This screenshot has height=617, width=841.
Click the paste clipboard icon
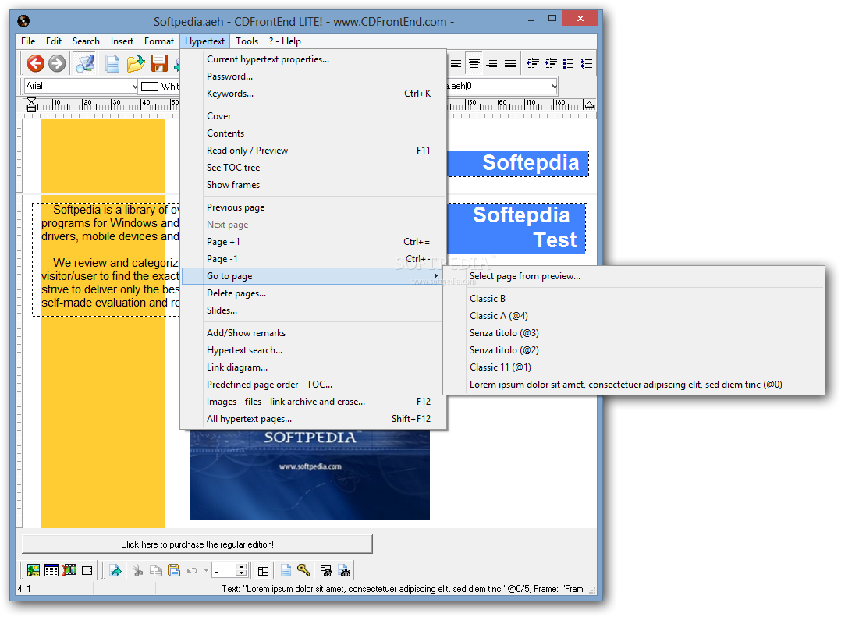174,570
